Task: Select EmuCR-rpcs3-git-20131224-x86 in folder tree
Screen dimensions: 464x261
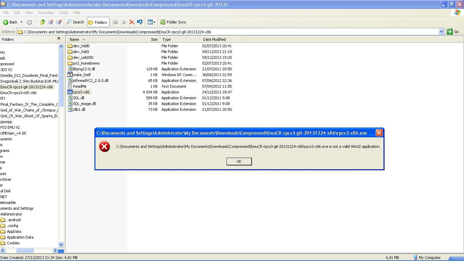Action: (x=26, y=87)
